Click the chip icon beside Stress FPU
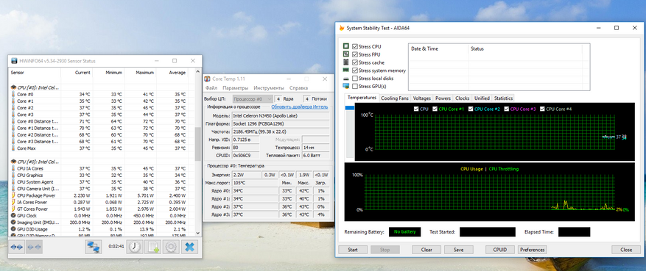 tap(346, 54)
